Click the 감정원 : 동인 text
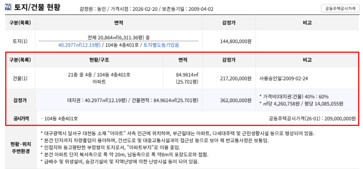The width and height of the screenshot is (363, 169). pyautogui.click(x=93, y=9)
